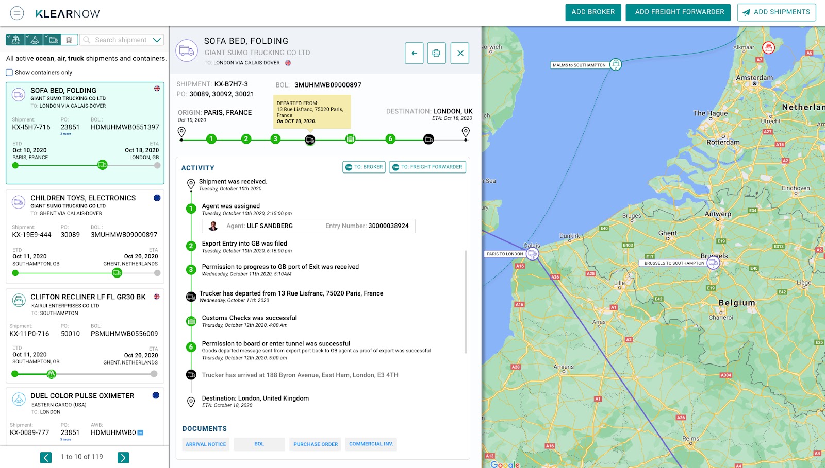Click the activity panel scrollbar
This screenshot has width=825, height=468.
(466, 302)
